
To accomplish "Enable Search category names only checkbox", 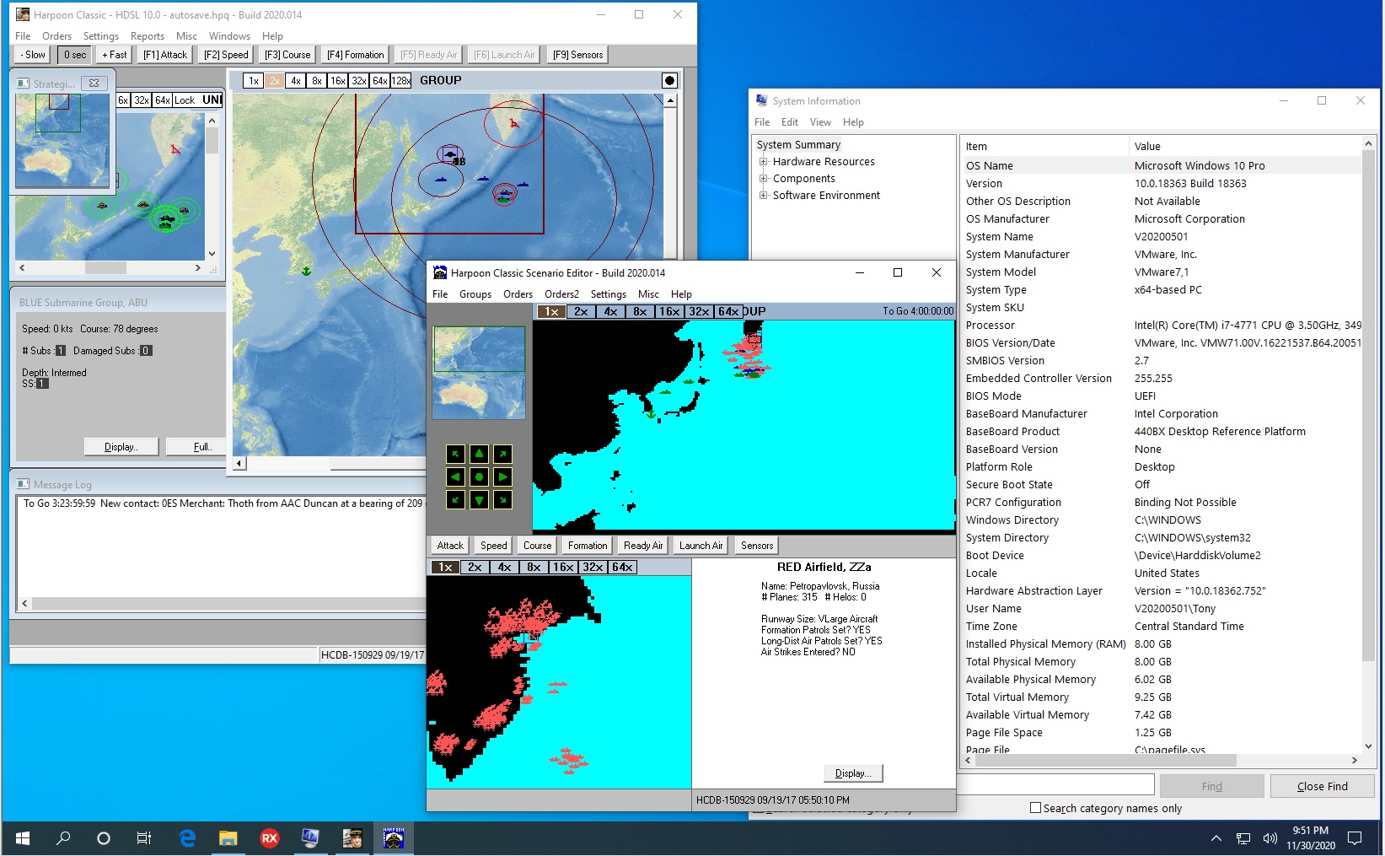I will [1035, 808].
